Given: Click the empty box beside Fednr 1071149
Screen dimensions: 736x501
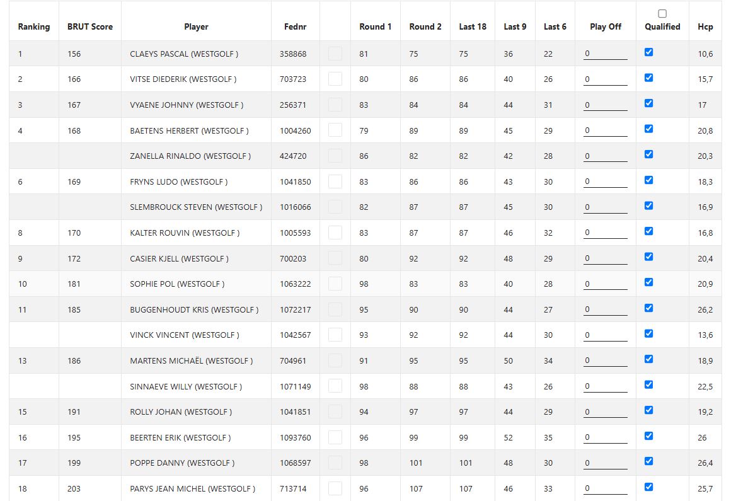Looking at the screenshot, I should 335,386.
